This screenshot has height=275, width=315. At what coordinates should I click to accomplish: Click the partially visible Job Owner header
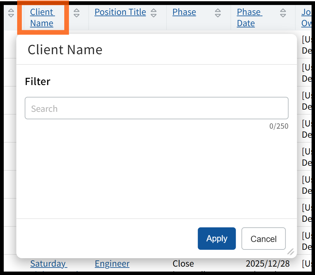tap(306, 17)
